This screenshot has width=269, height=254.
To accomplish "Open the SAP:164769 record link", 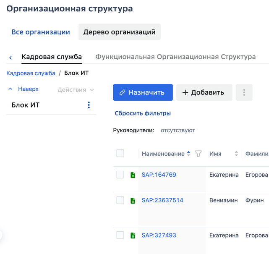I will [159, 175].
